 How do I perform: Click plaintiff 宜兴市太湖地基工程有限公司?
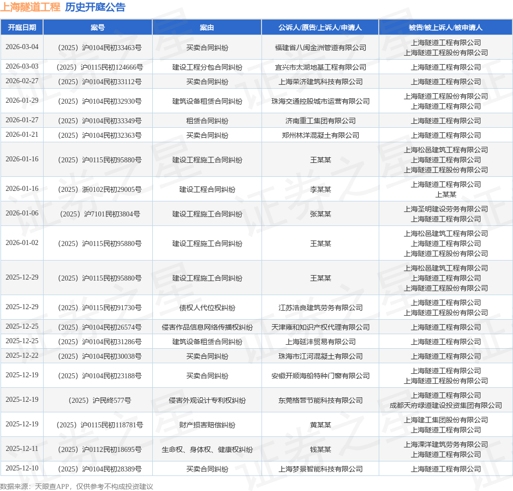point(320,67)
